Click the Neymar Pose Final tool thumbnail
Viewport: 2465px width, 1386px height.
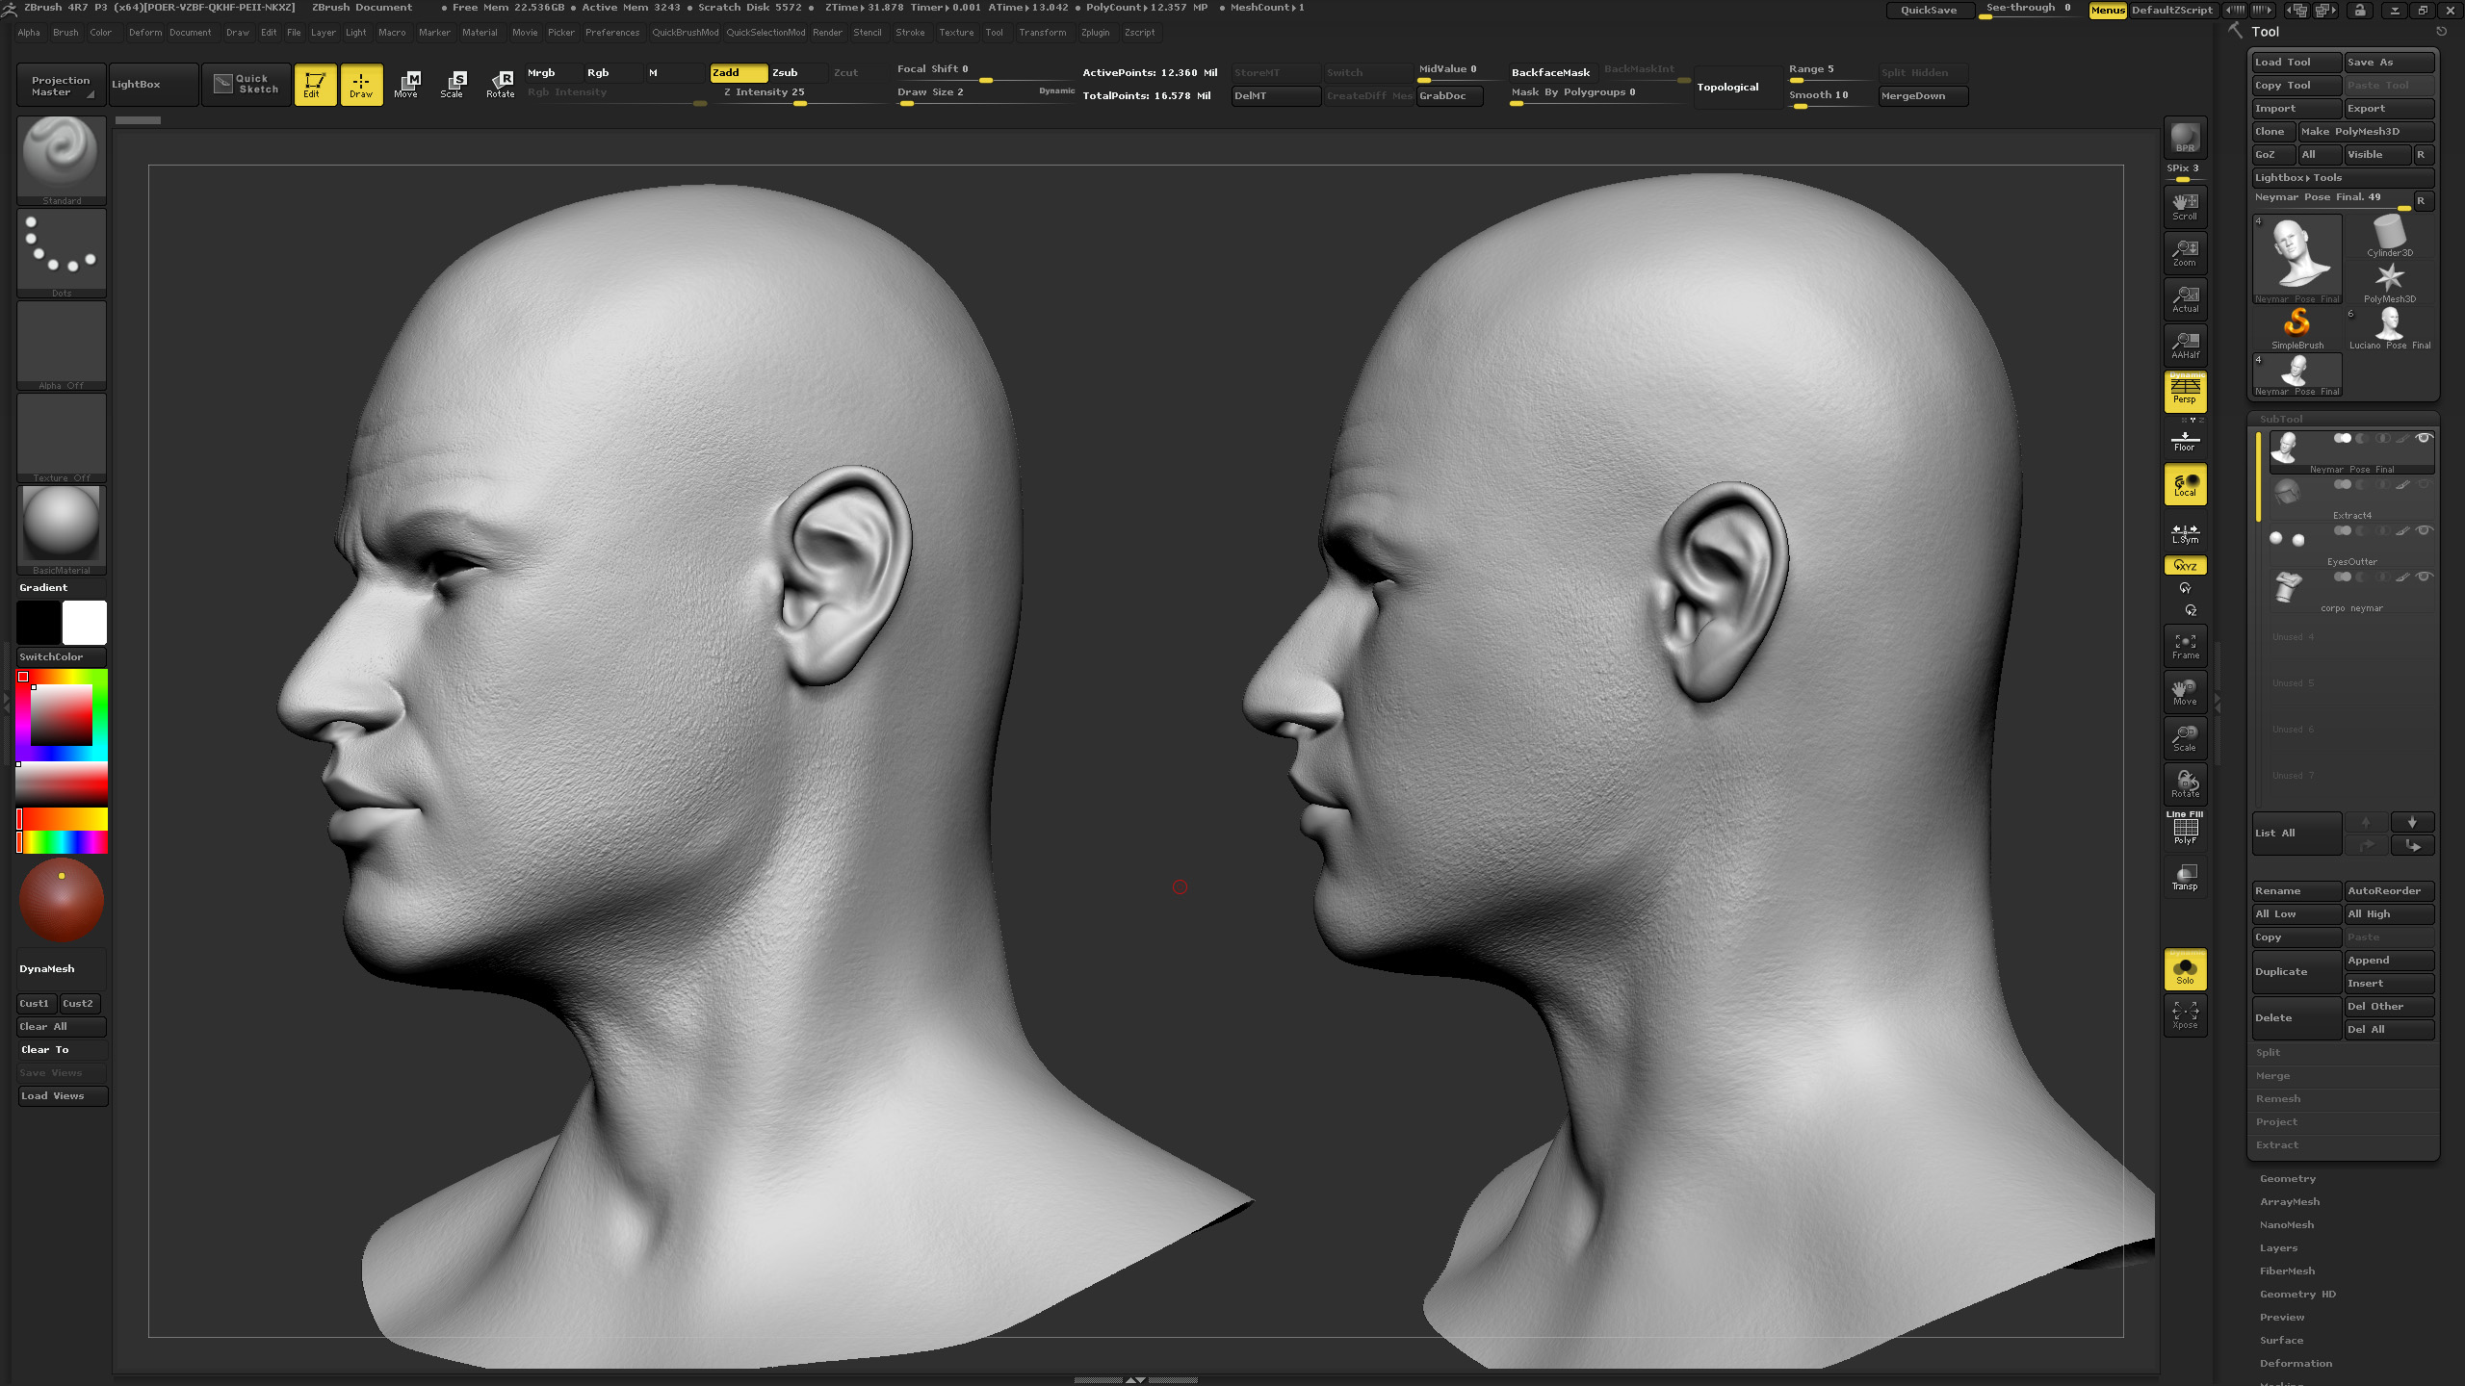[x=2297, y=259]
